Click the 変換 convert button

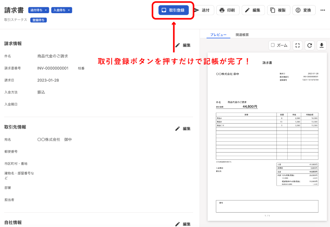304,10
